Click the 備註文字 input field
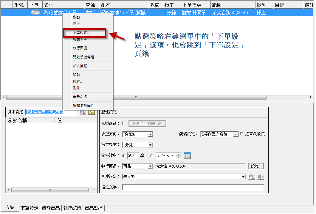316x214 pixels. (193, 187)
